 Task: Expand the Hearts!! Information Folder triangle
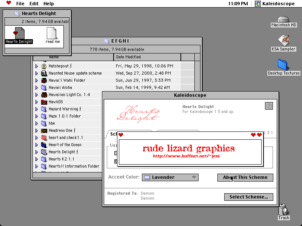(x=37, y=166)
